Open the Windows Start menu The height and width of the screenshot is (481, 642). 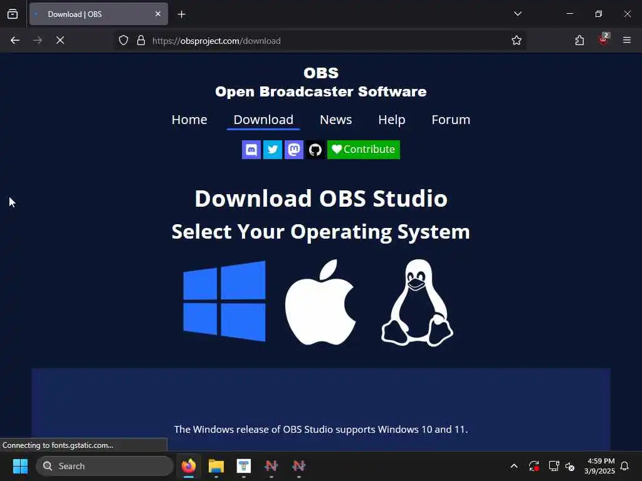pyautogui.click(x=20, y=466)
